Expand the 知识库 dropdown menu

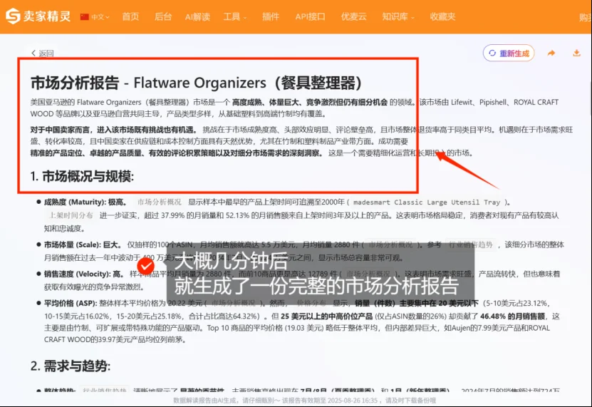click(x=398, y=16)
